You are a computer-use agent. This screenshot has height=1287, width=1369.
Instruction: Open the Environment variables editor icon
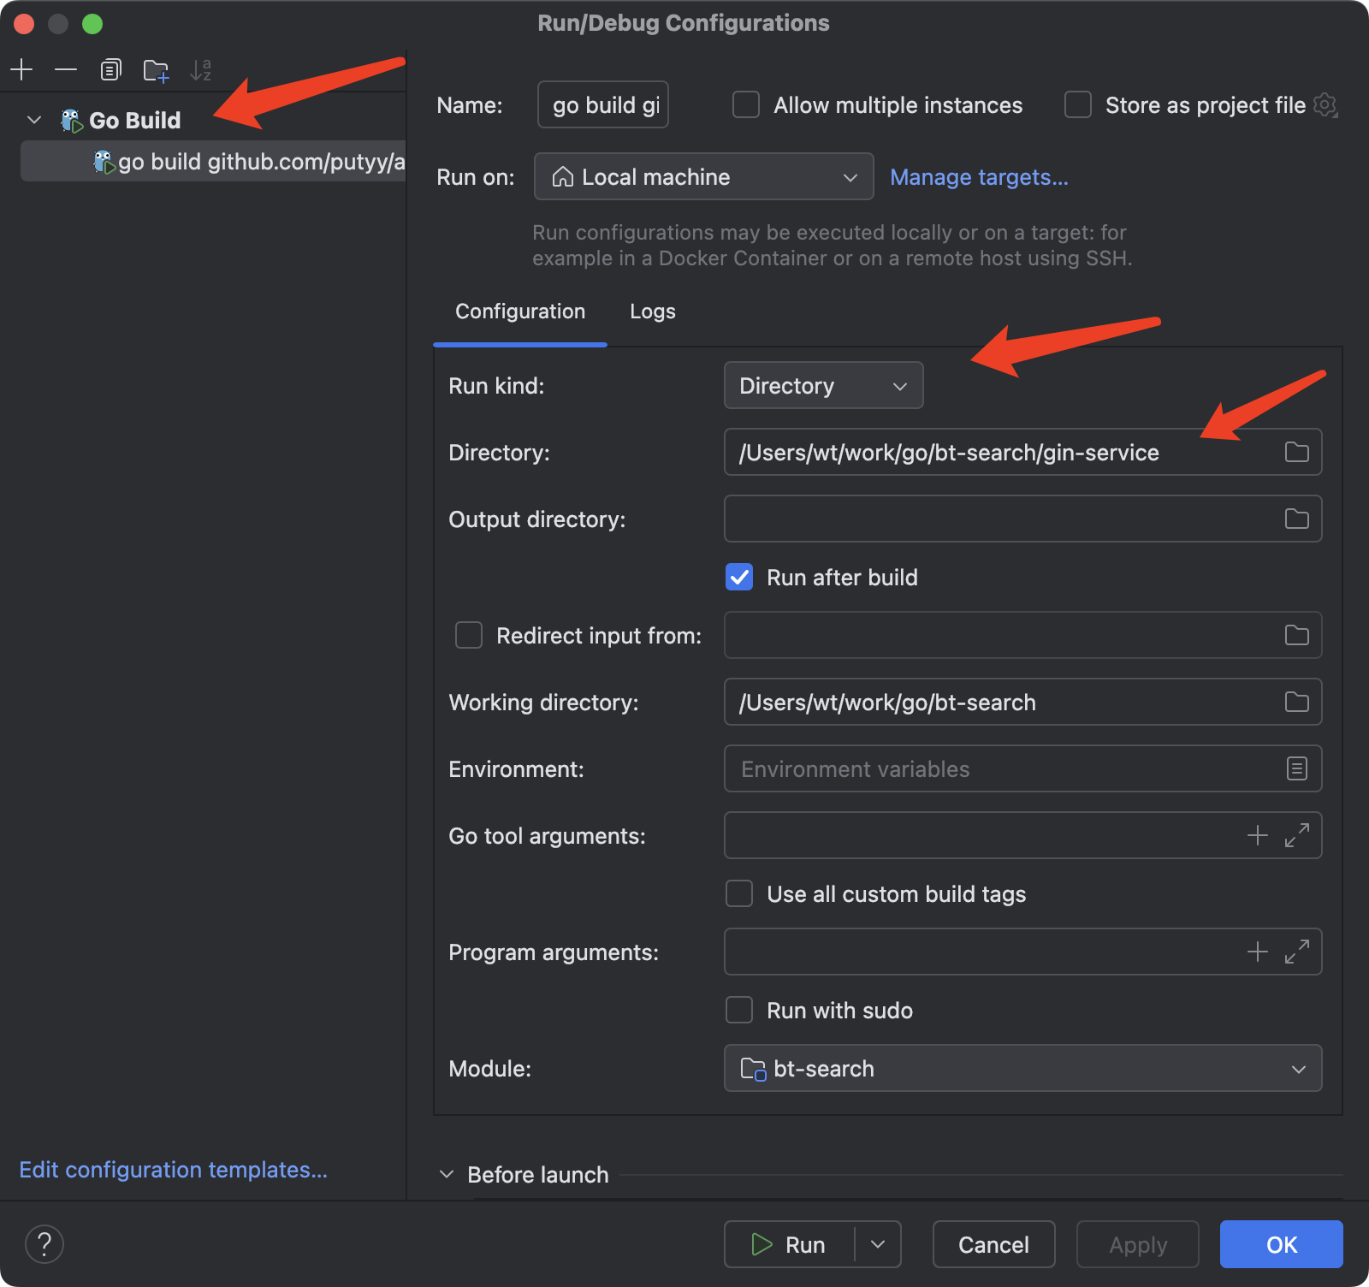[1296, 768]
